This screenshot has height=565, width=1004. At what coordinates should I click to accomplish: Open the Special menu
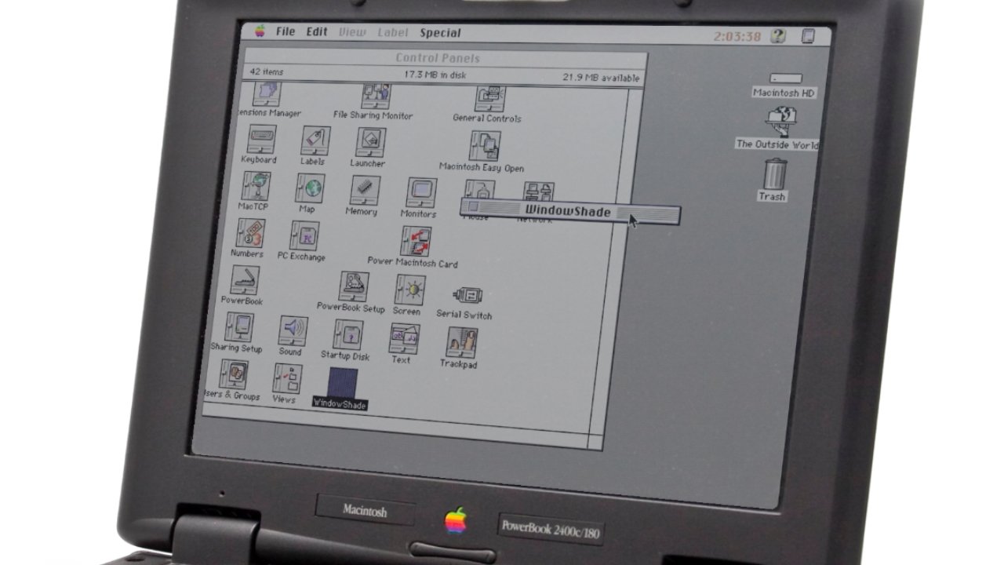coord(440,33)
